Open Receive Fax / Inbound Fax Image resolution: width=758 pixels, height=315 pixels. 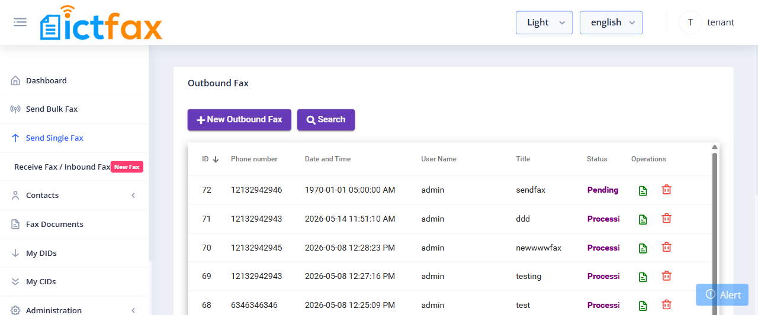(62, 167)
